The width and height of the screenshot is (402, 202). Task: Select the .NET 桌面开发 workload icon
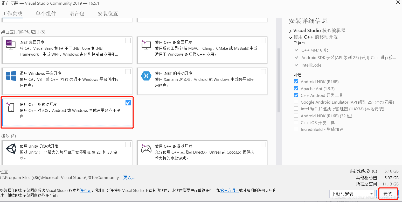pos(11,45)
